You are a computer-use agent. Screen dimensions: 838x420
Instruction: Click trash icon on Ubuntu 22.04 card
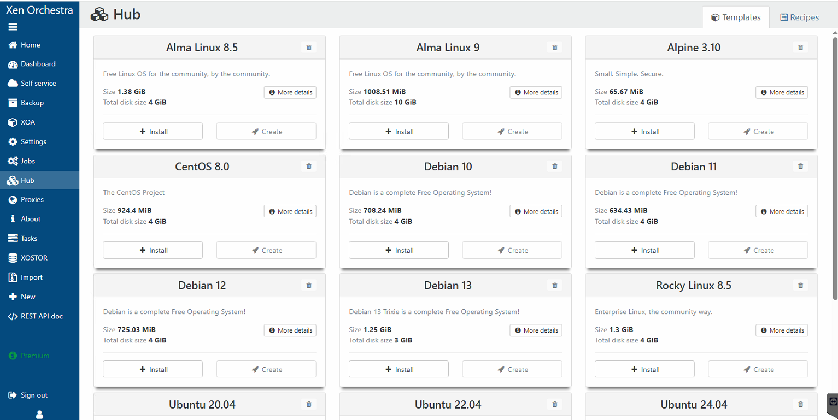pos(555,405)
